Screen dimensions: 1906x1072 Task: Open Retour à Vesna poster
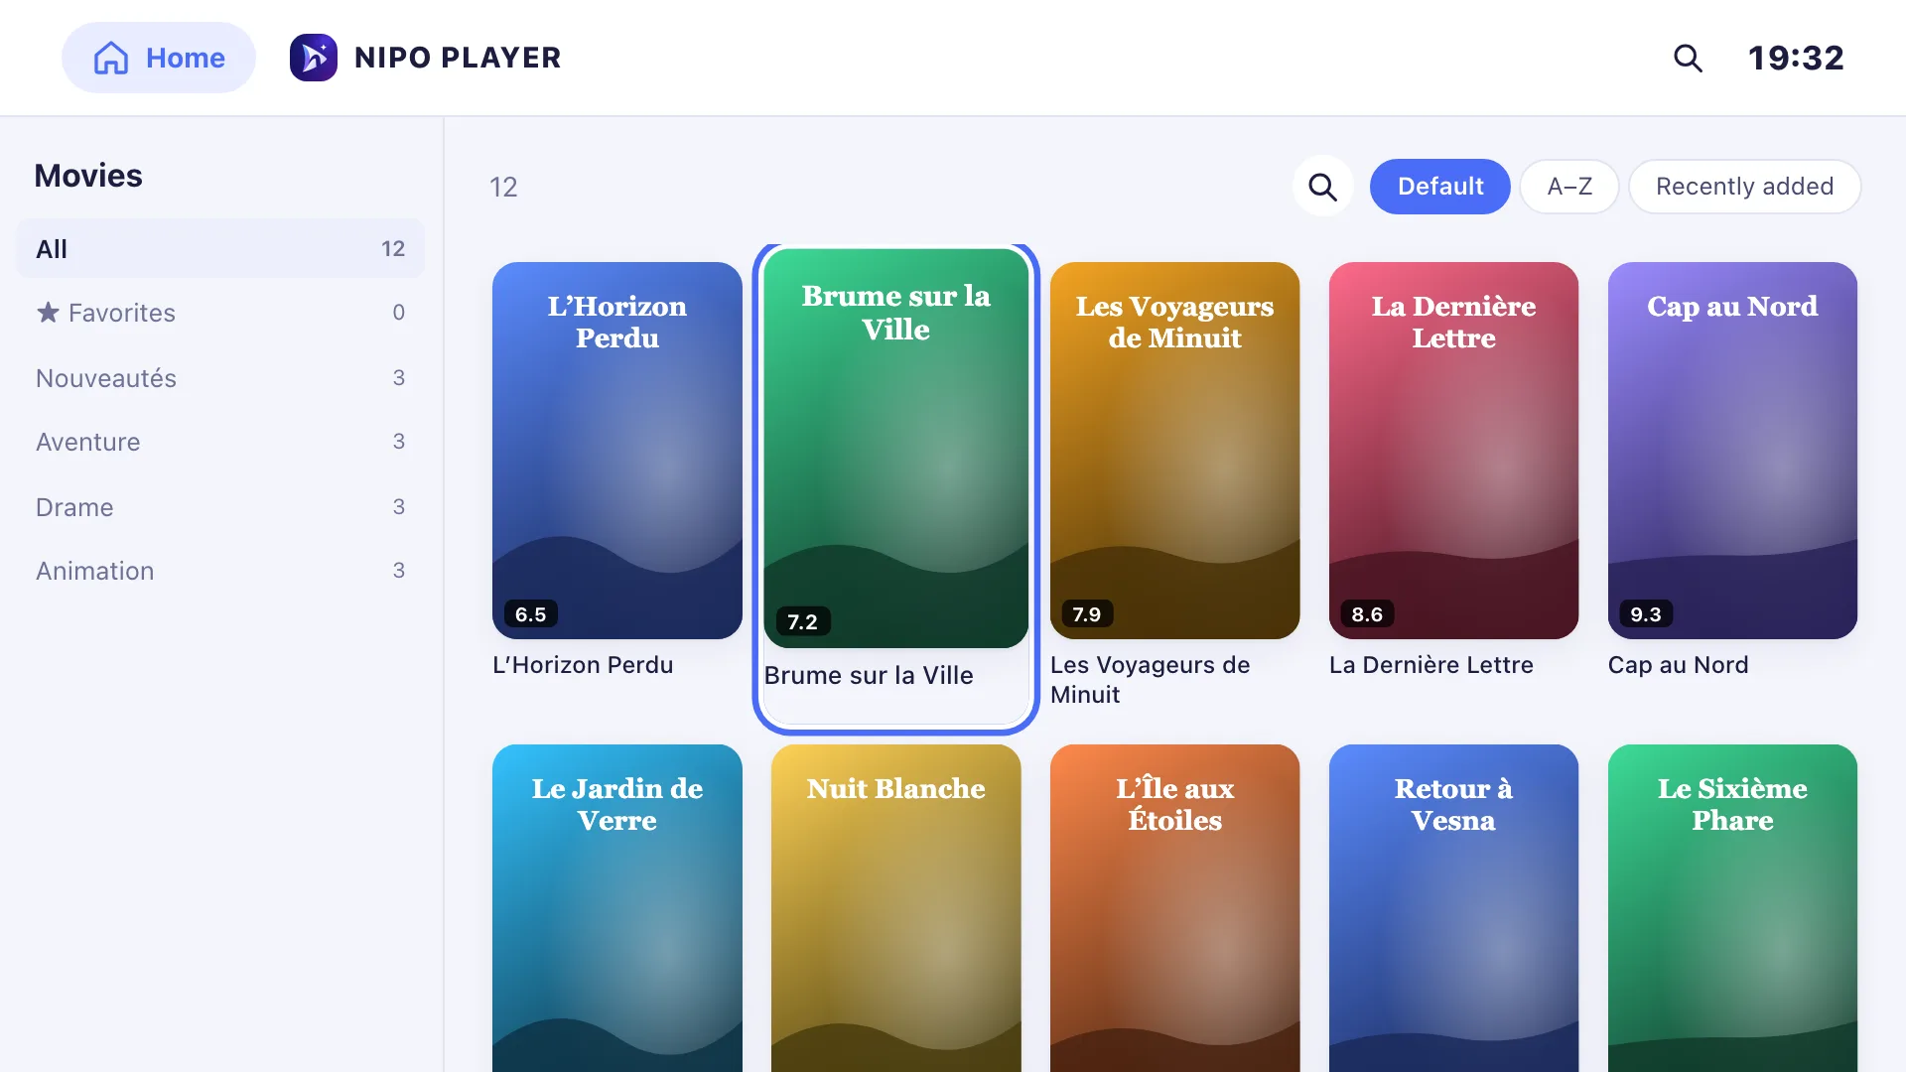click(x=1453, y=908)
